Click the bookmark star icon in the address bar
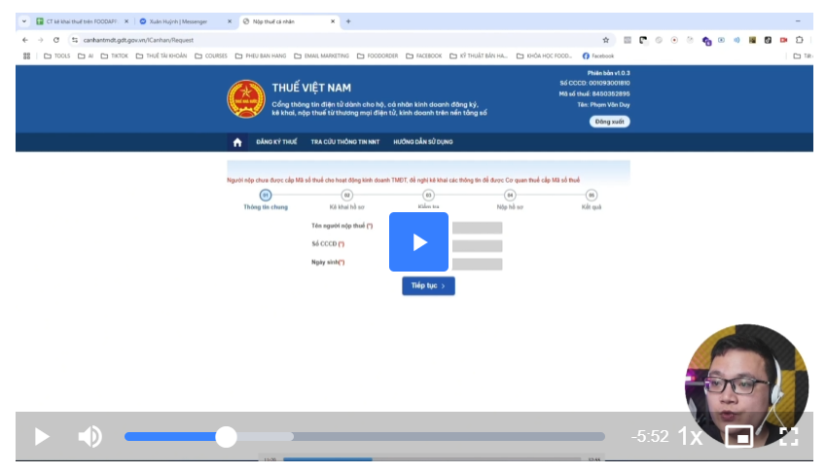The height and width of the screenshot is (474, 826). coord(605,40)
